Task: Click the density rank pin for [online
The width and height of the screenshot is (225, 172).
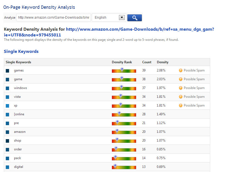Action: point(119,113)
